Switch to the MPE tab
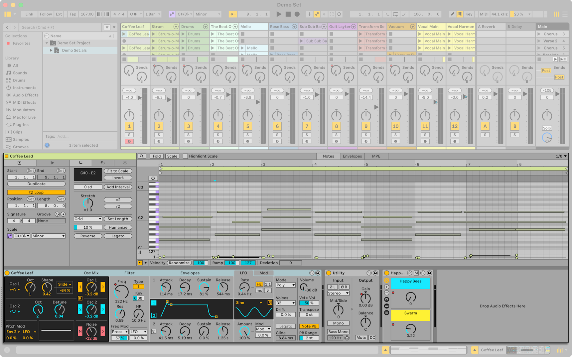572x357 pixels. coord(376,156)
